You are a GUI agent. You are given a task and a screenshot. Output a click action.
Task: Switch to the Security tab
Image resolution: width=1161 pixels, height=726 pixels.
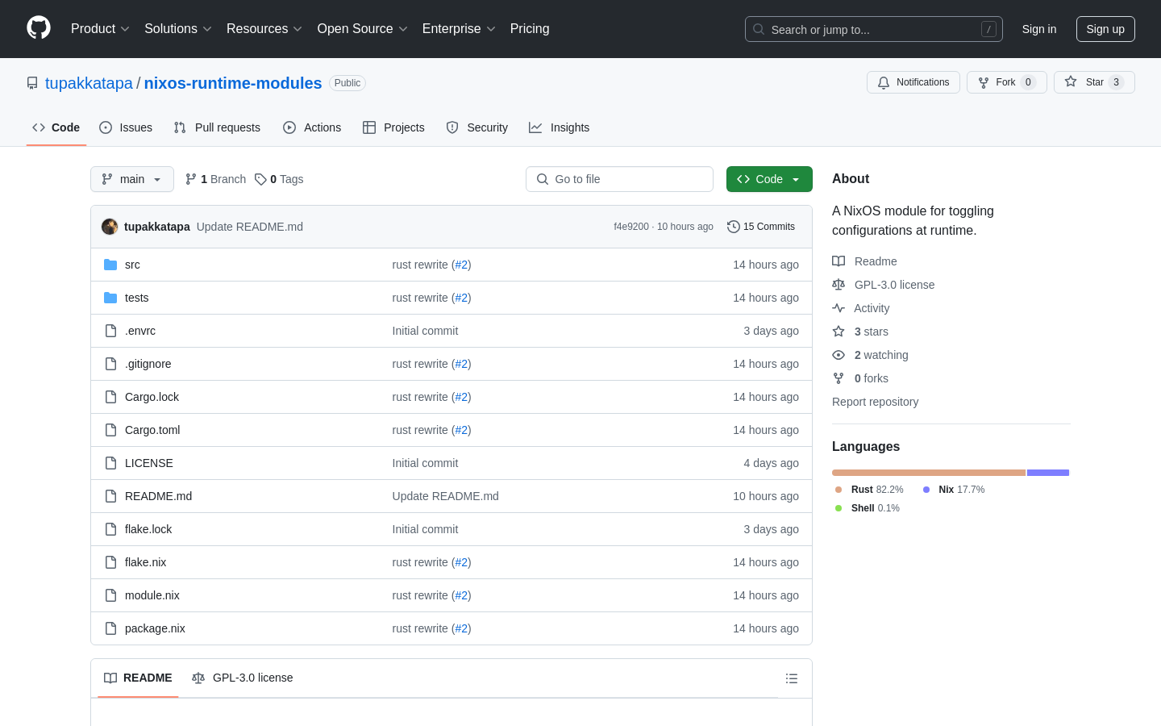coord(477,127)
